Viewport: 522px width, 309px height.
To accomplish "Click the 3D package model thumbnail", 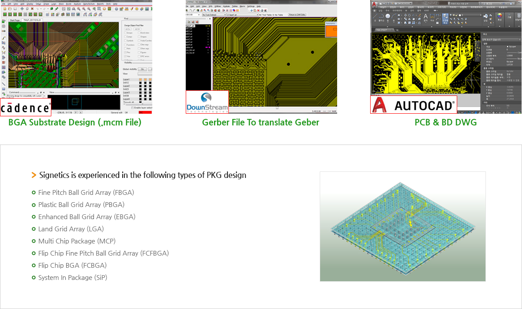I will [402, 227].
